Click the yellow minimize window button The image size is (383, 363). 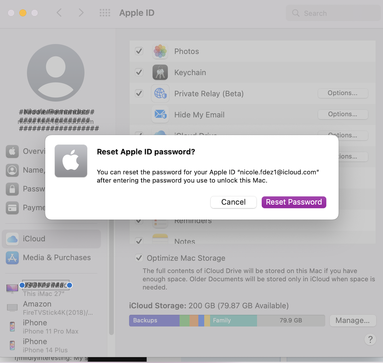pyautogui.click(x=23, y=13)
